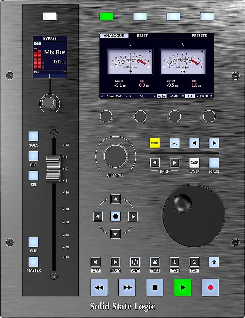Click the 0.0 dB fader value readout

(x=59, y=62)
